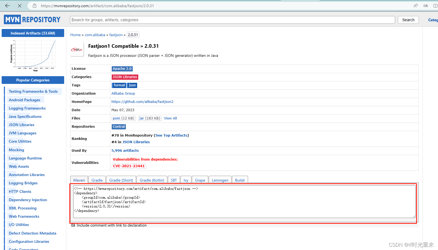View site info via the lock icon
438x250 pixels.
(x=35, y=6)
